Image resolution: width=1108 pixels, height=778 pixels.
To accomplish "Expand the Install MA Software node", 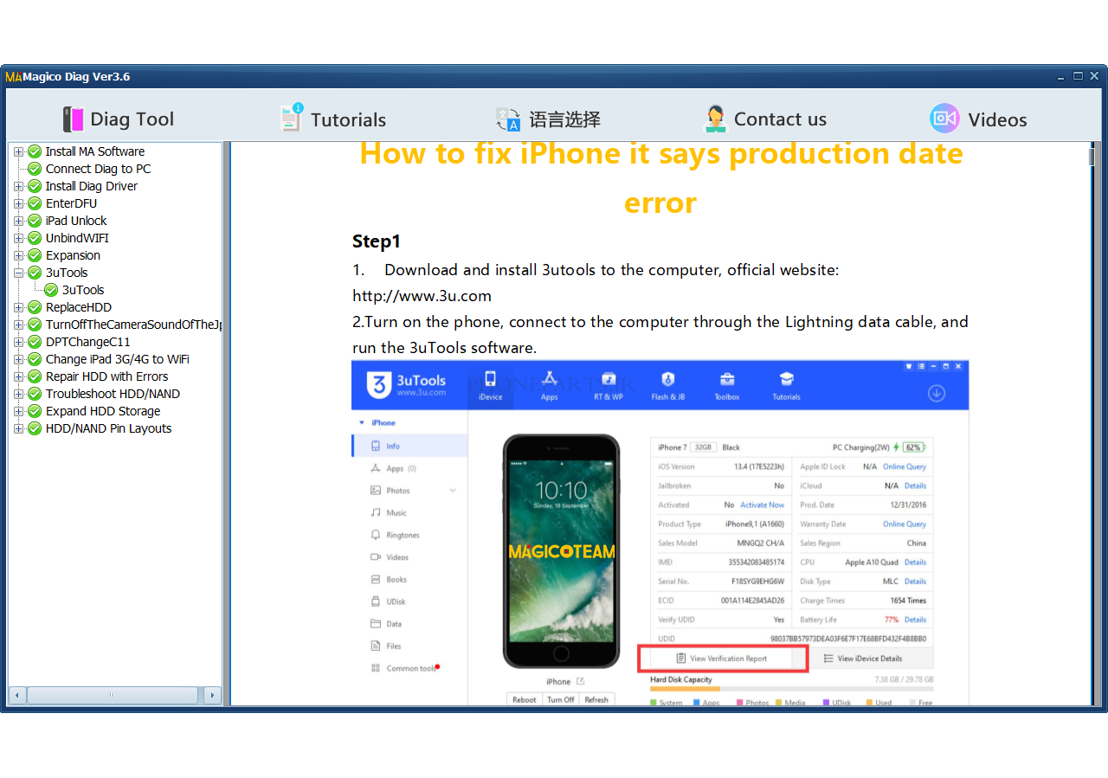I will coord(18,151).
